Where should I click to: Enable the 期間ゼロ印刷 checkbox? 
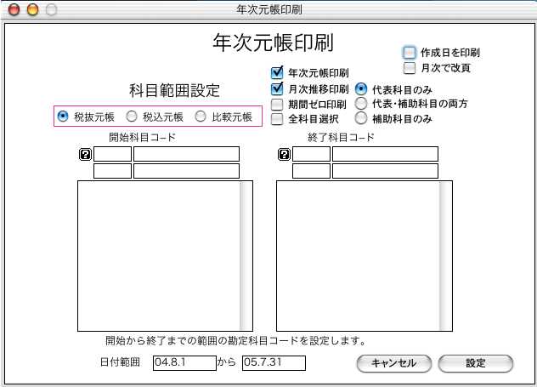coord(277,104)
